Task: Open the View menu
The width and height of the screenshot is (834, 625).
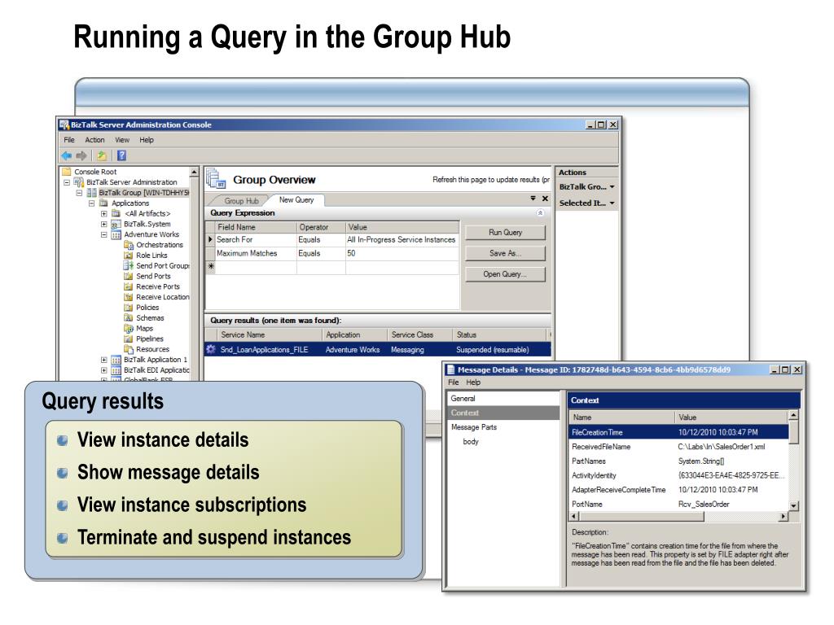Action: (122, 140)
